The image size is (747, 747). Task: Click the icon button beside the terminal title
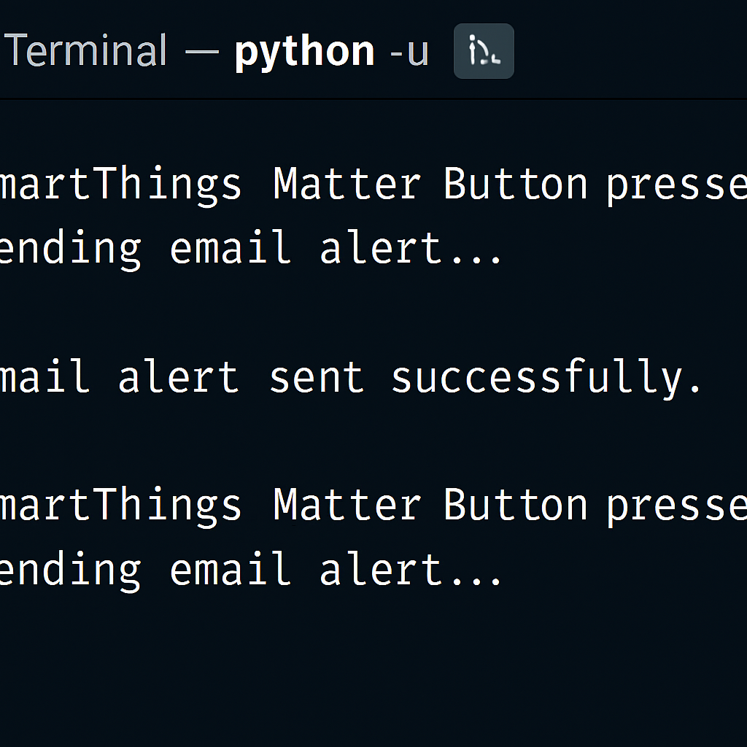coord(484,51)
